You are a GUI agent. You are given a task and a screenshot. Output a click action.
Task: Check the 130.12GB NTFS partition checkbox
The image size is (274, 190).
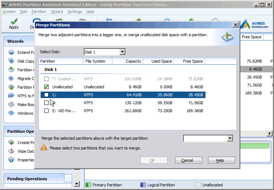pos(46,103)
